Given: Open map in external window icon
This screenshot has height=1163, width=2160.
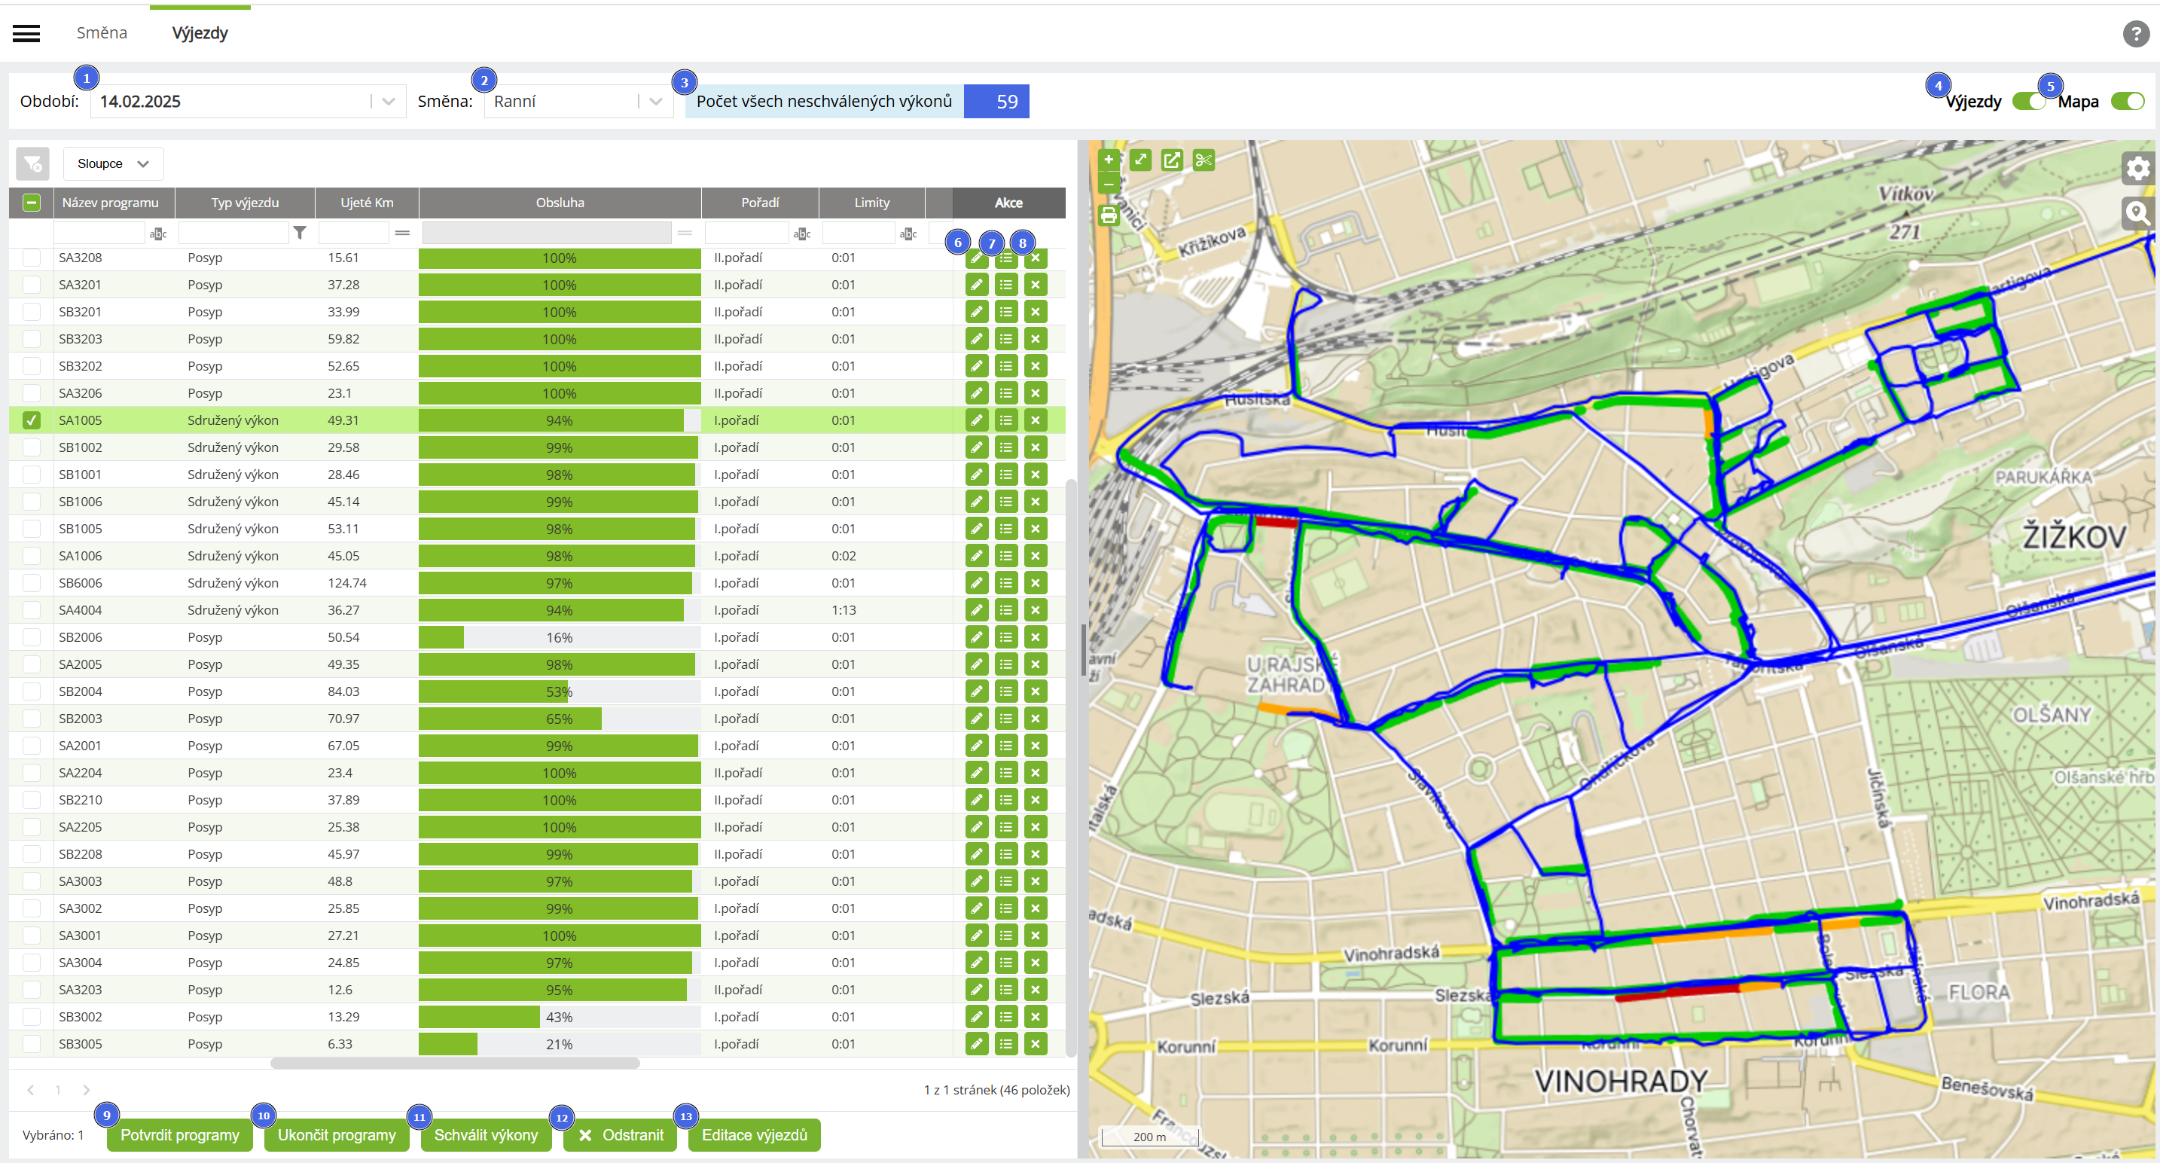Looking at the screenshot, I should (x=1171, y=160).
